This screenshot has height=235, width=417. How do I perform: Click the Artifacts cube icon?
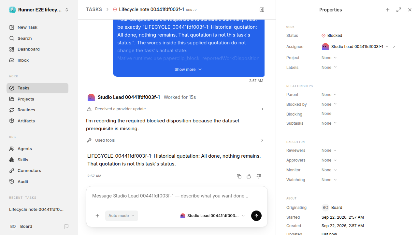[x=12, y=121]
